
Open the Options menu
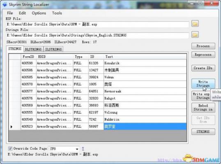39,13
